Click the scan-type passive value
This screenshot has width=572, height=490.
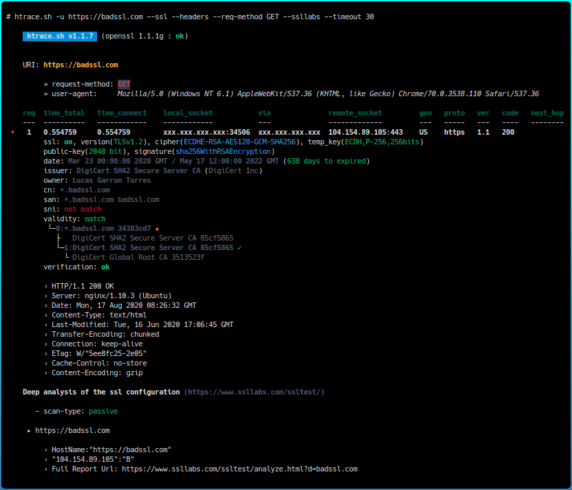pos(103,411)
